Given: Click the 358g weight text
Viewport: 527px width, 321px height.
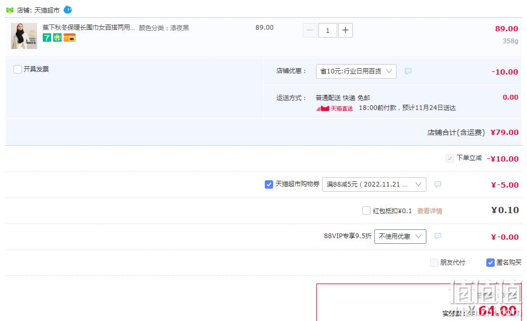Looking at the screenshot, I should click(510, 41).
